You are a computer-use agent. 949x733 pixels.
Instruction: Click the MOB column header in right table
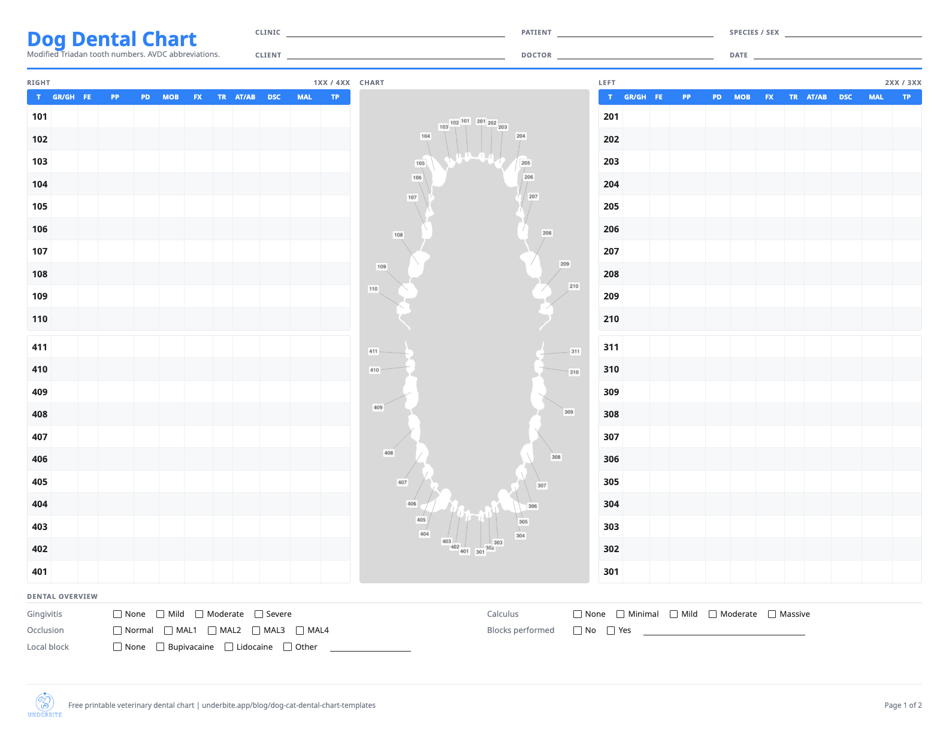click(x=171, y=97)
